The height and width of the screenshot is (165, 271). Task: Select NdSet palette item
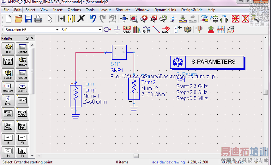click(22, 100)
